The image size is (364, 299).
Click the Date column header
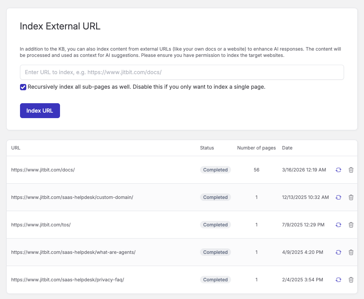287,148
